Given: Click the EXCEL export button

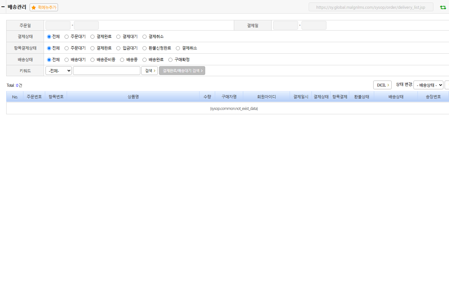Looking at the screenshot, I should pyautogui.click(x=382, y=85).
